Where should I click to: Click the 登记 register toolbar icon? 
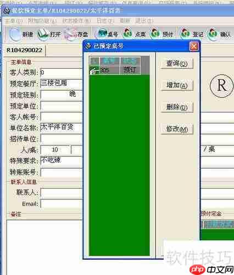(x=192, y=34)
